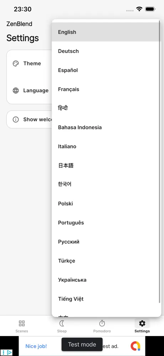The image size is (164, 356).
Task: Select the Settings gear icon
Action: (142, 323)
